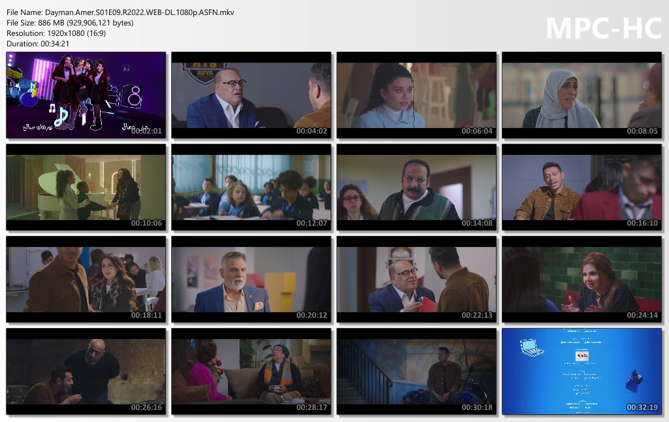
Task: Choose the thumbnail at 00:18:11
Action: point(86,279)
